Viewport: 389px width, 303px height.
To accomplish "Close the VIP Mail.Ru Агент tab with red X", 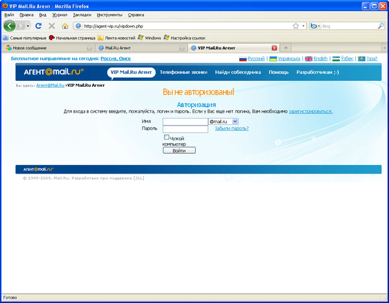I will point(274,48).
